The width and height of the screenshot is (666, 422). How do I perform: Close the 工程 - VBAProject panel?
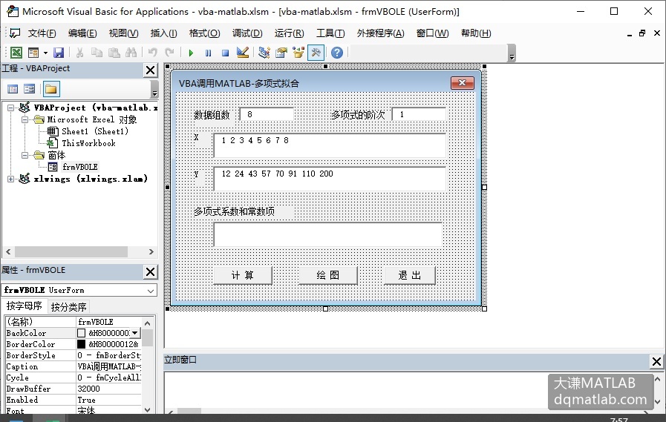[151, 70]
